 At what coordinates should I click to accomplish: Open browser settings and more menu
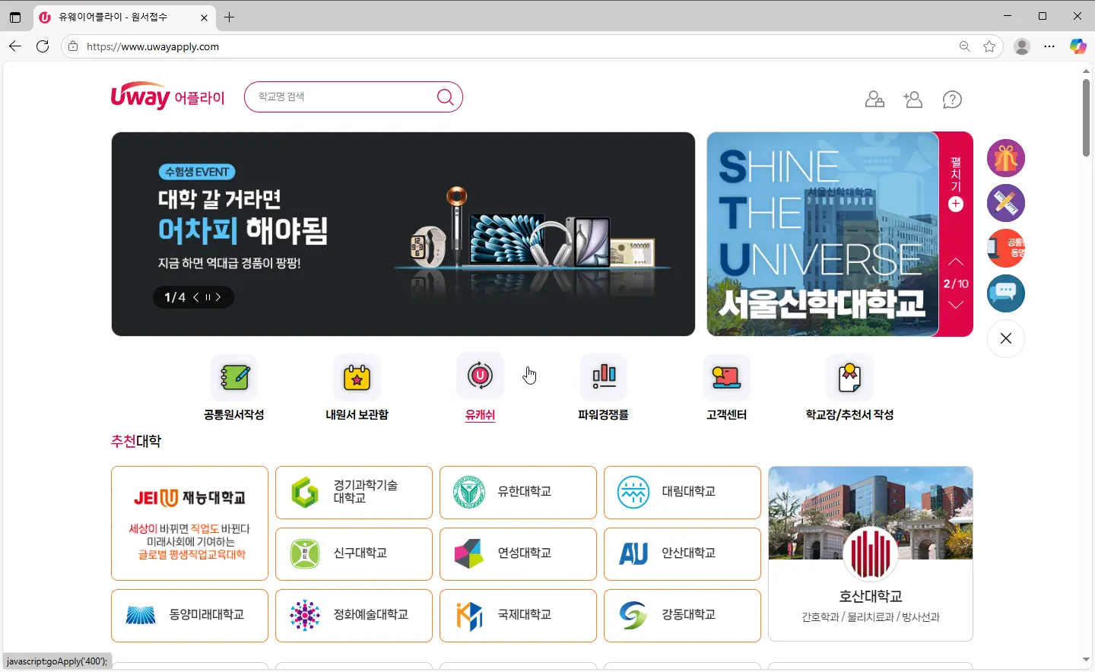1049,46
